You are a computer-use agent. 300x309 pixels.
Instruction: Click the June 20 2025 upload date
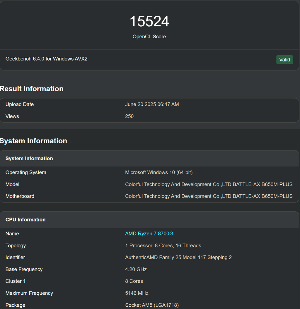152,104
